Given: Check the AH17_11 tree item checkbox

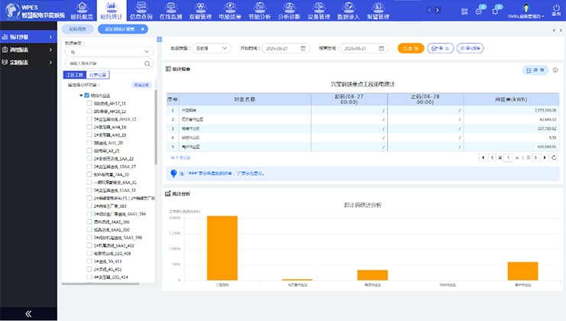Looking at the screenshot, I should click(x=89, y=103).
